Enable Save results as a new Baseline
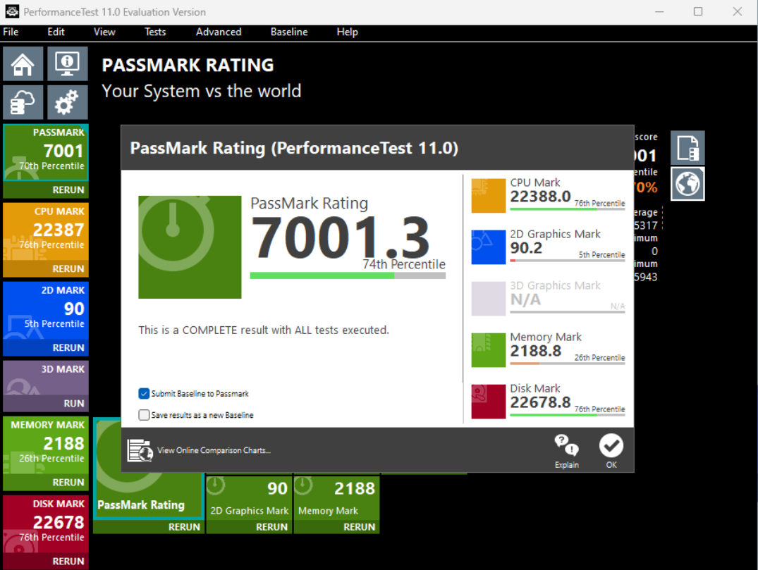The width and height of the screenshot is (758, 570). tap(144, 414)
